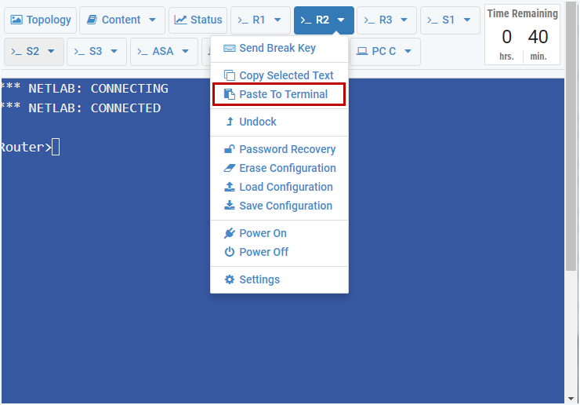Select Paste To Terminal menu entry
Image resolution: width=580 pixels, height=405 pixels.
pos(283,94)
